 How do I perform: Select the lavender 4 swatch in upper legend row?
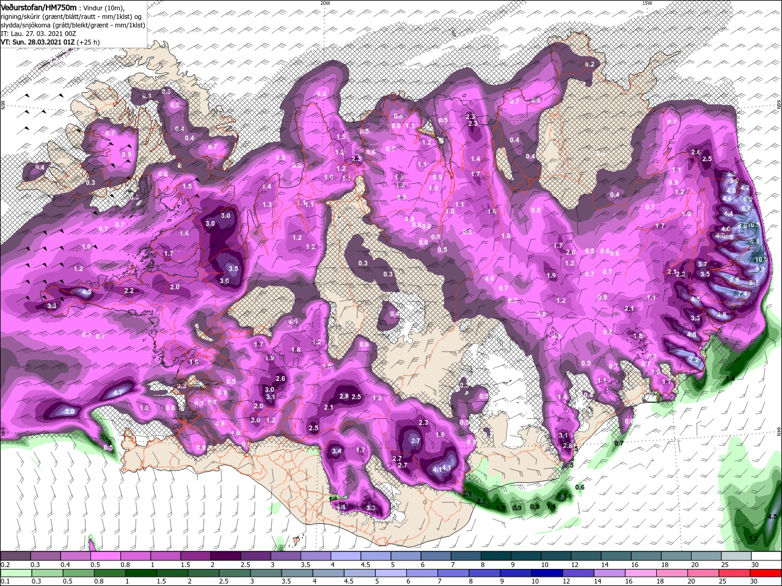(346, 556)
